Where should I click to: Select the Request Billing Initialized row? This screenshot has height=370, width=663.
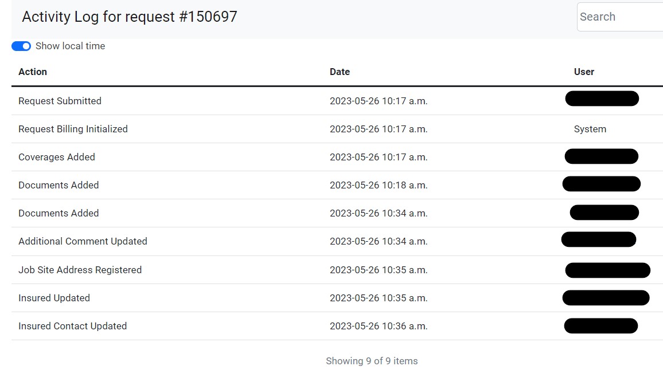(x=337, y=129)
